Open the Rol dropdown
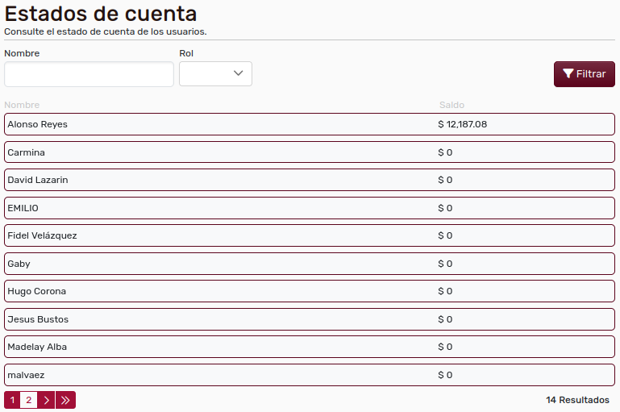 pos(215,74)
